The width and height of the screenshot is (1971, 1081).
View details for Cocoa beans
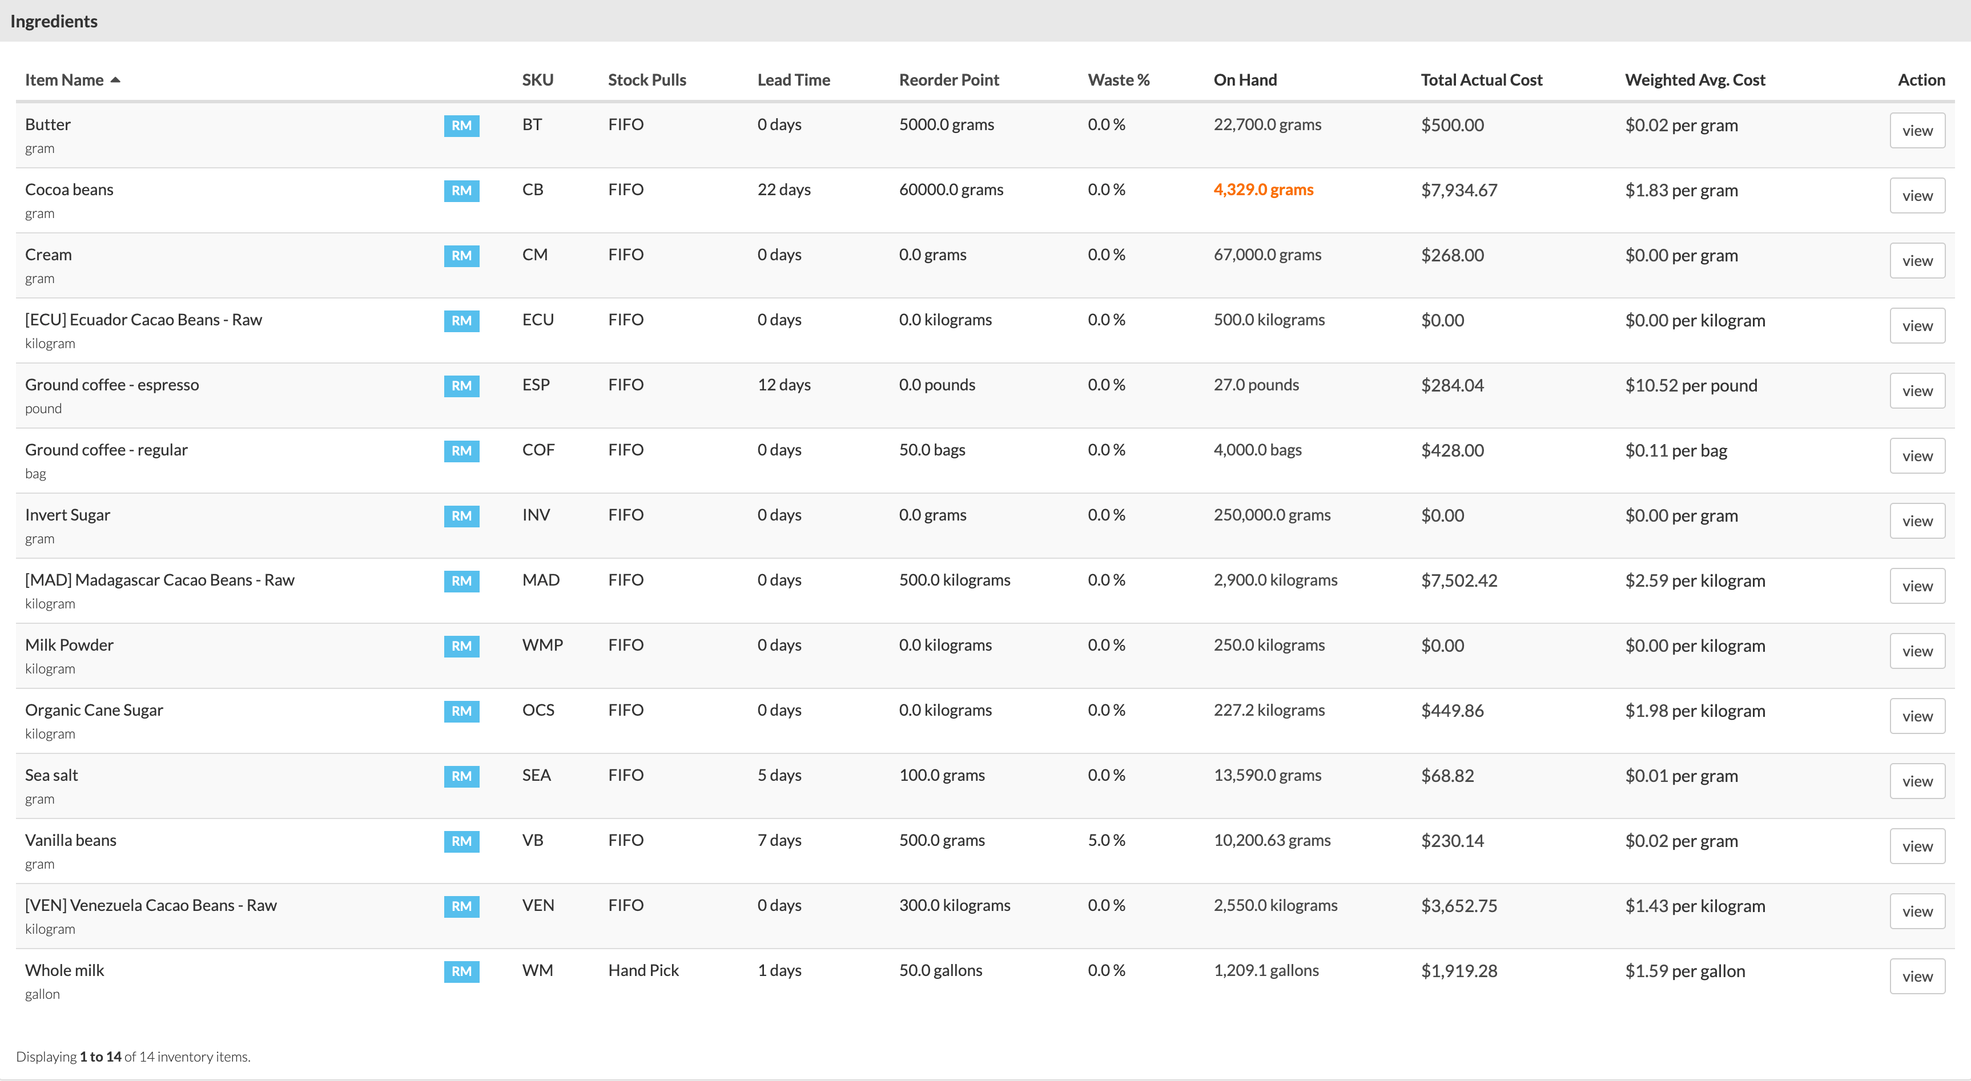[1917, 195]
